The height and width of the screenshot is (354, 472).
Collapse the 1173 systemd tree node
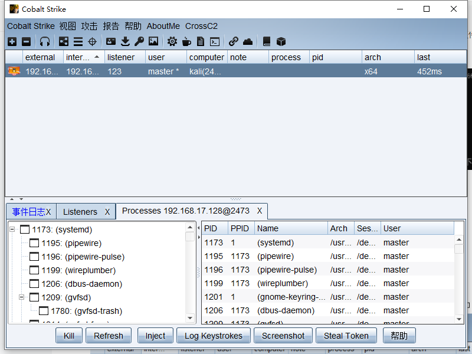(x=12, y=230)
